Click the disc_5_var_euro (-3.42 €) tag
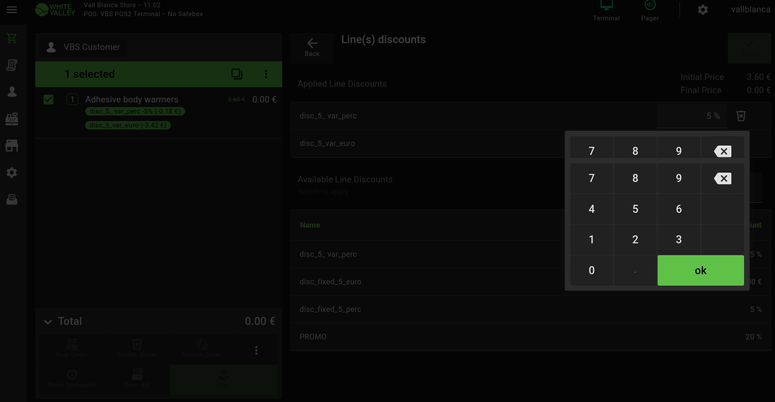This screenshot has height=402, width=775. point(128,125)
